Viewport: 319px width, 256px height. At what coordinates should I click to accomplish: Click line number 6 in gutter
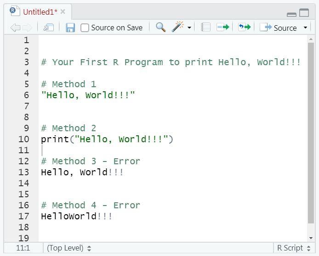pyautogui.click(x=27, y=95)
